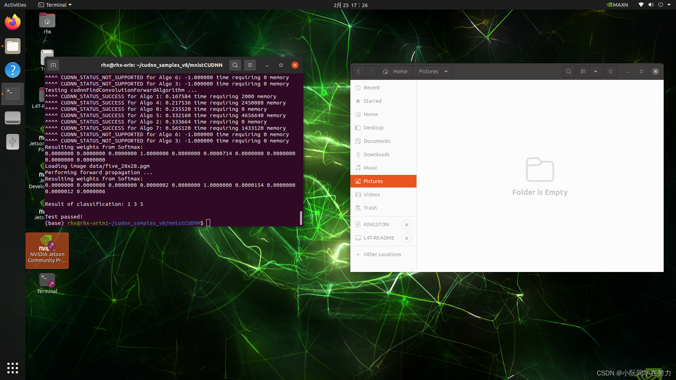Open USB device icon in dock
Viewport: 676px width, 380px height.
pos(13,142)
